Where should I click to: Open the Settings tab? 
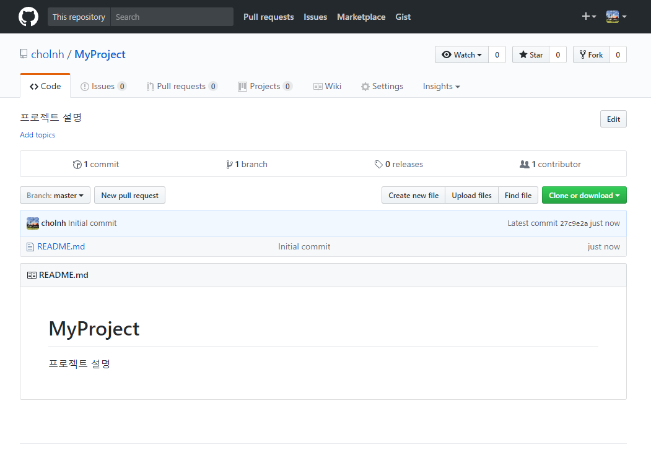pyautogui.click(x=382, y=86)
